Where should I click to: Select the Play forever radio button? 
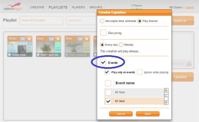coord(140,21)
